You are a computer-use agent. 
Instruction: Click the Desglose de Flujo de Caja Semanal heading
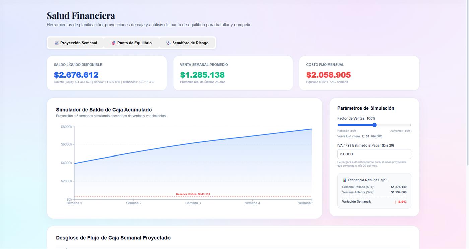click(x=113, y=238)
